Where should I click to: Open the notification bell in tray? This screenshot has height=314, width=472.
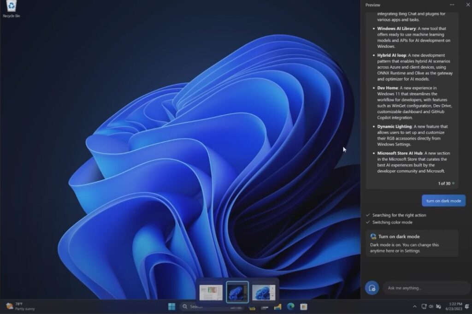(467, 307)
